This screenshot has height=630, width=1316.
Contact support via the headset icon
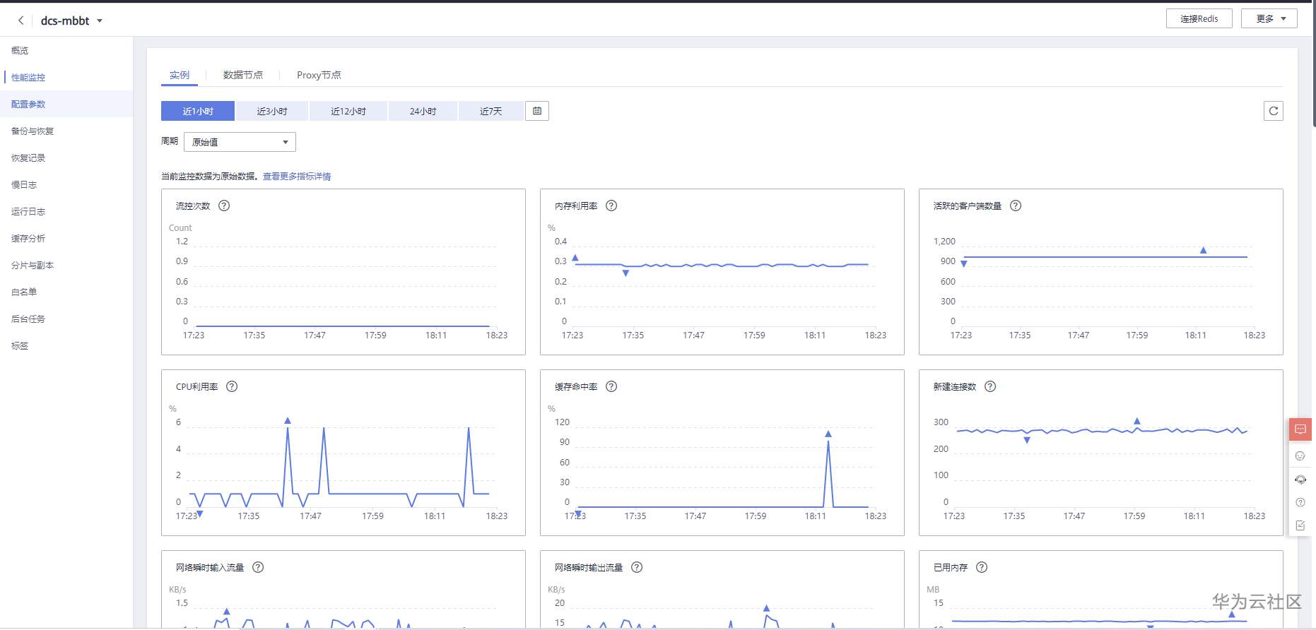coord(1300,480)
